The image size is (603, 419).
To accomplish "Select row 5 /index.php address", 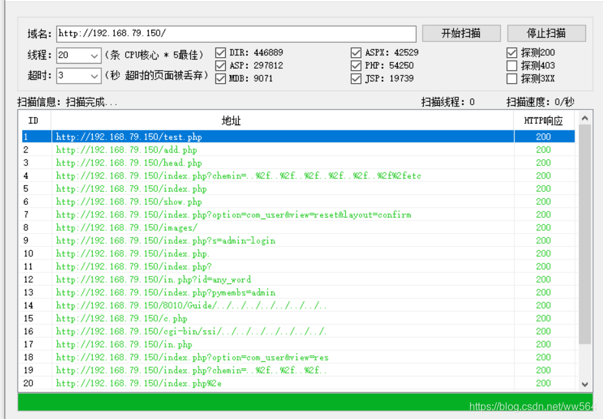I will pos(298,189).
